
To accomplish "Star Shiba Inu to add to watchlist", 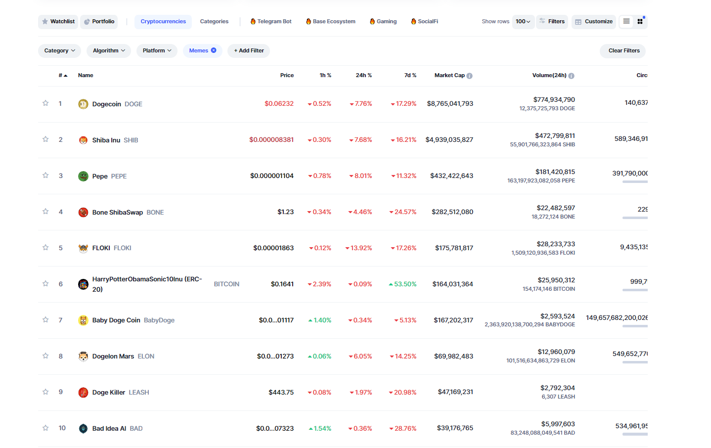I will (x=45, y=139).
